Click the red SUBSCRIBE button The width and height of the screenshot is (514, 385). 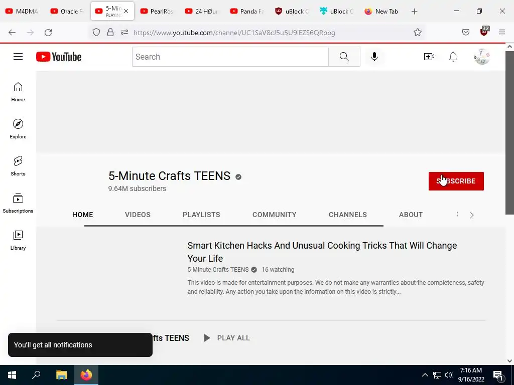point(456,181)
